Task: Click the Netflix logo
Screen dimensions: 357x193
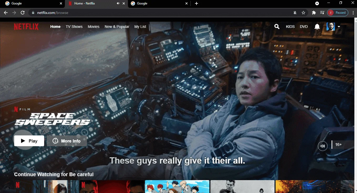Action: (26, 27)
